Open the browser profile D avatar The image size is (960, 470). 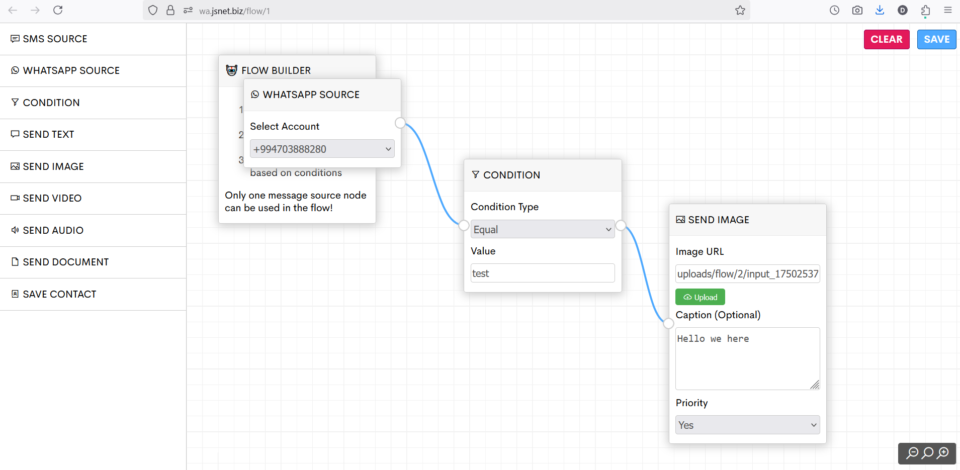click(903, 10)
